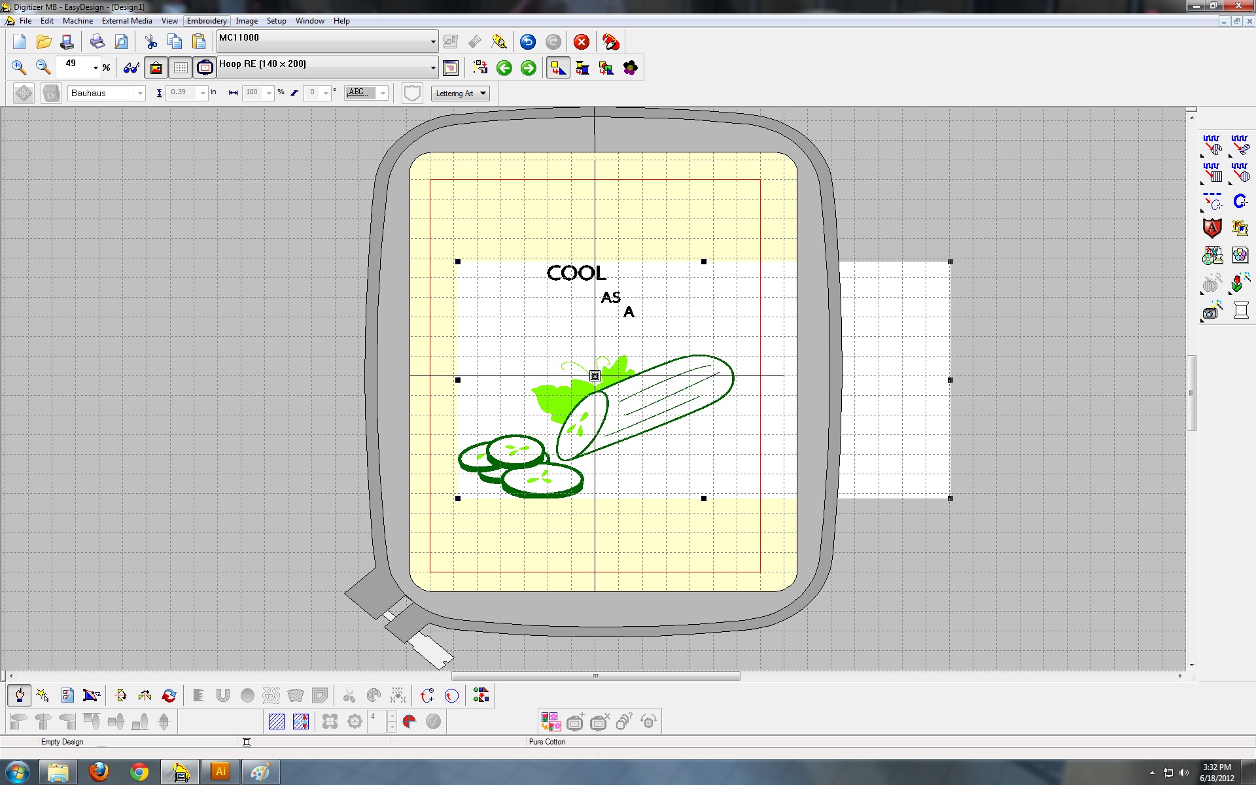This screenshot has width=1256, height=785.
Task: Click the New design page icon
Action: click(19, 43)
